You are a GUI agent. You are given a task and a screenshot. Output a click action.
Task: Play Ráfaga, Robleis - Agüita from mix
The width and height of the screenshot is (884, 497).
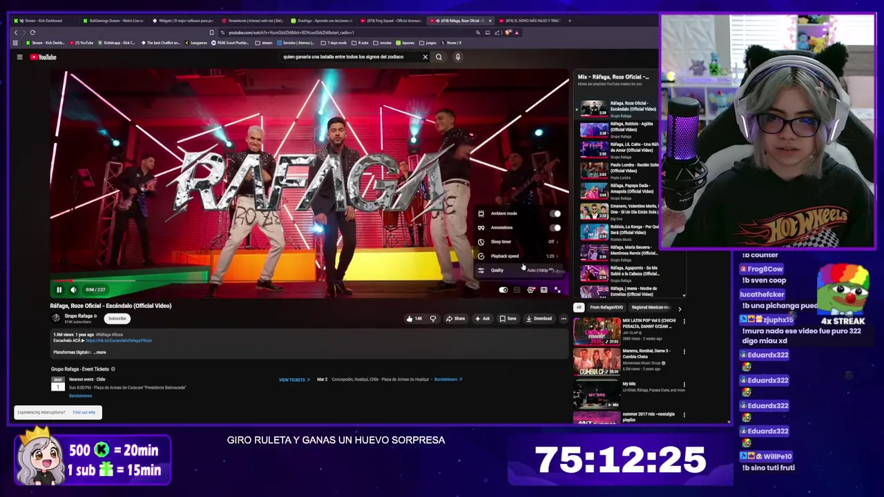pyautogui.click(x=617, y=129)
